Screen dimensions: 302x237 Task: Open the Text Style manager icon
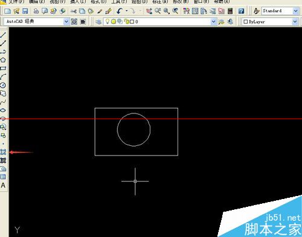(256, 11)
